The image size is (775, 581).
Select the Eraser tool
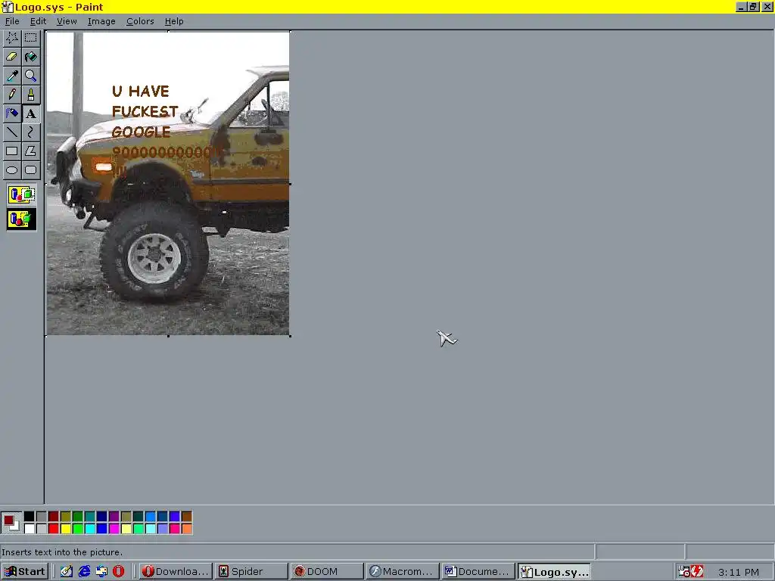[12, 57]
